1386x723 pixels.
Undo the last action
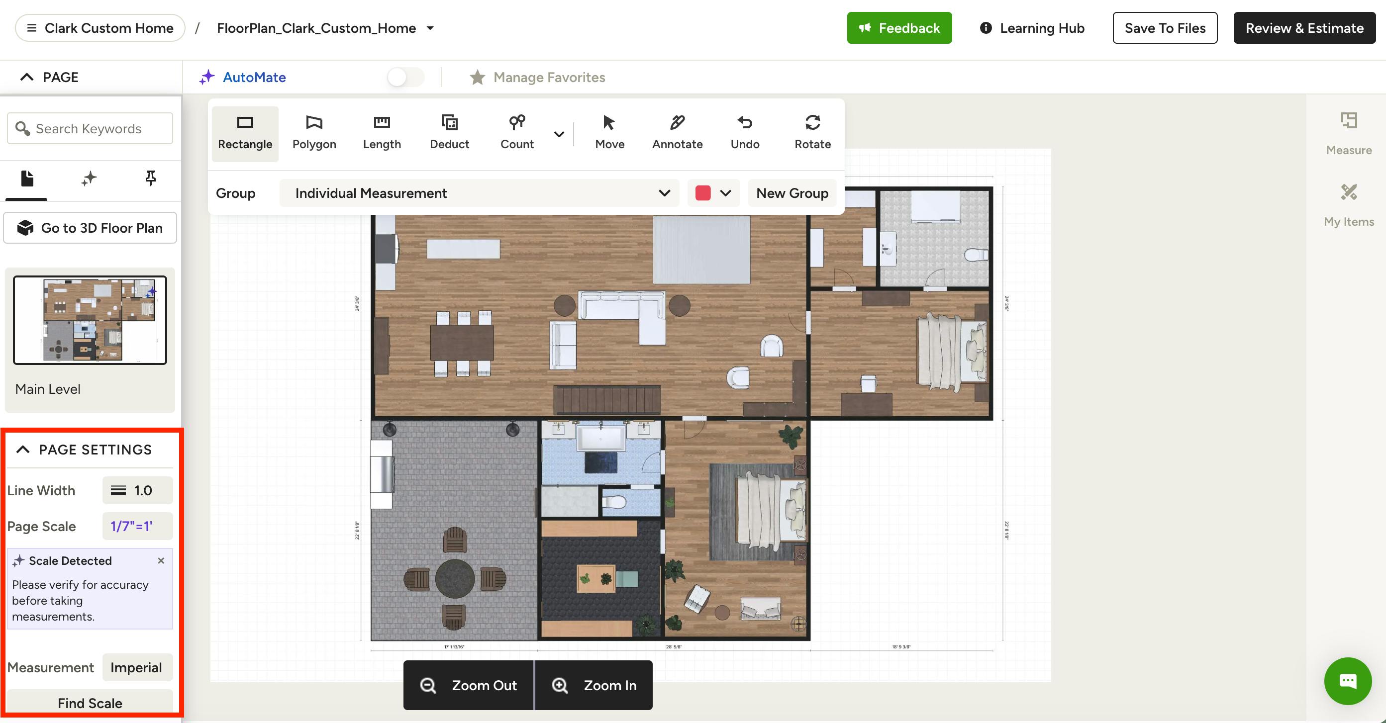tap(745, 133)
